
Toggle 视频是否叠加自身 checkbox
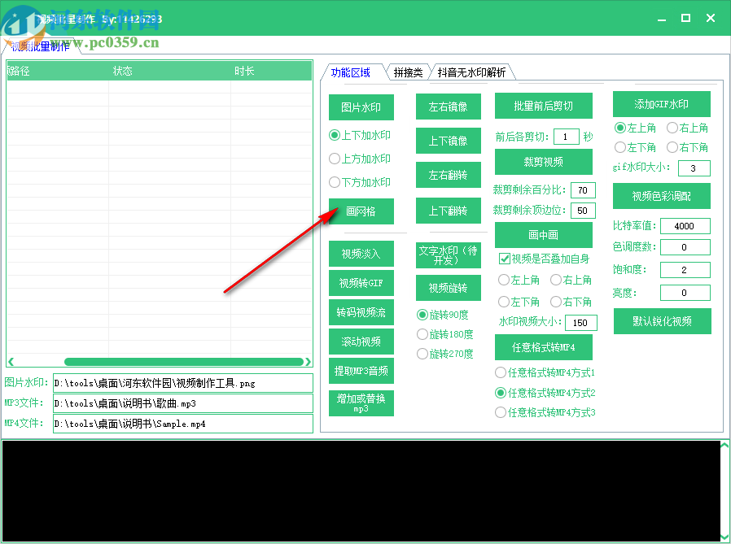[x=544, y=259]
